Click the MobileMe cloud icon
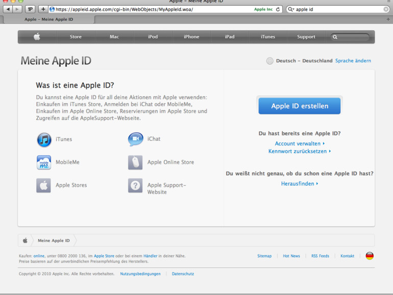This screenshot has height=295, width=393. (x=44, y=162)
